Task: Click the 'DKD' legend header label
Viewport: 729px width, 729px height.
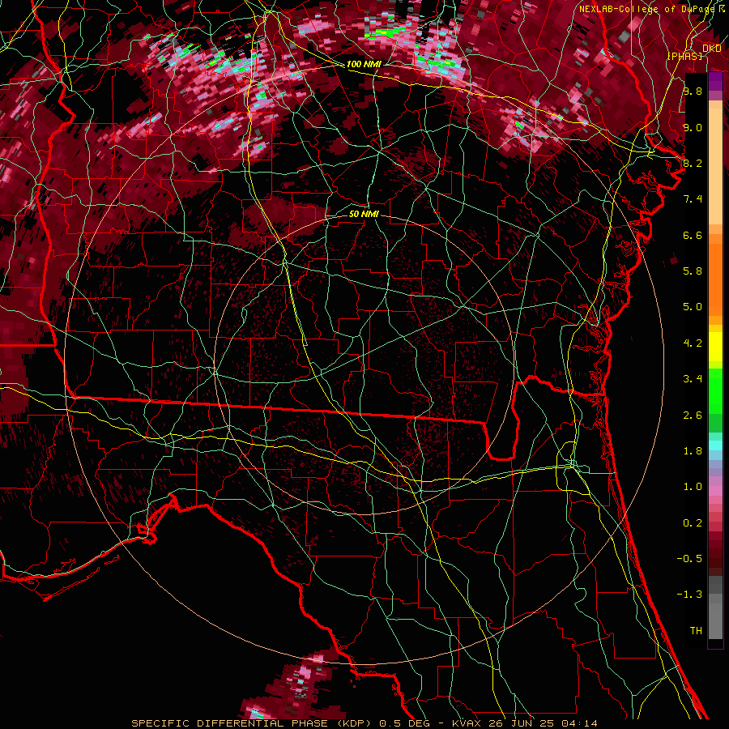Action: [711, 48]
